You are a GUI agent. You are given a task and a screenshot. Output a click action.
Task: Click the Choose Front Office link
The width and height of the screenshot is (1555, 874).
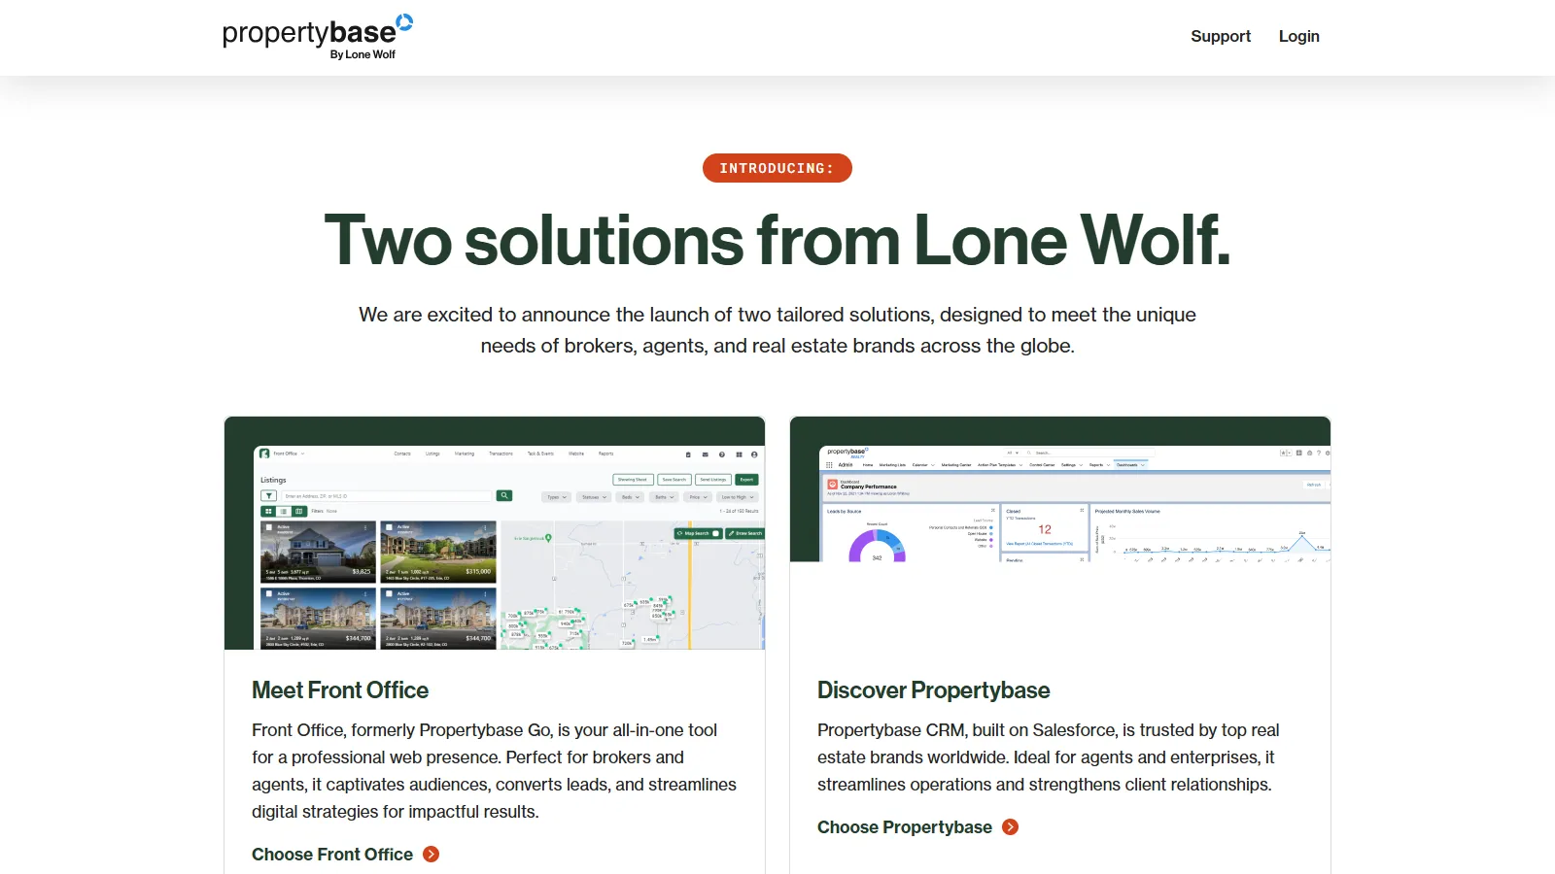click(x=333, y=854)
